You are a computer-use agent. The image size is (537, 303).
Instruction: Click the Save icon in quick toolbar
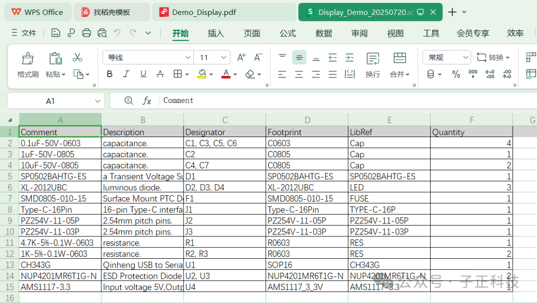[x=56, y=33]
